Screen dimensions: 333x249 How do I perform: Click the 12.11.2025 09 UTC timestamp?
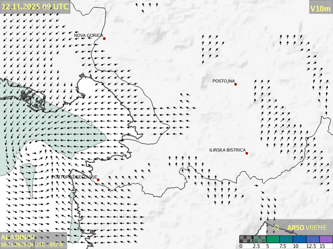35,7
